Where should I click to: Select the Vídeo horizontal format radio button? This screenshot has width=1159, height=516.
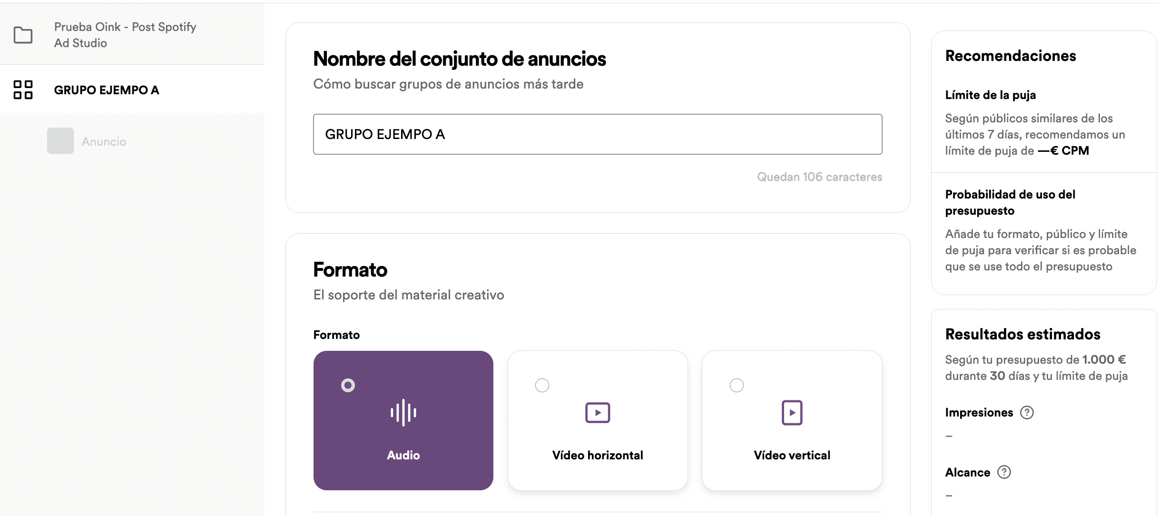pos(542,385)
